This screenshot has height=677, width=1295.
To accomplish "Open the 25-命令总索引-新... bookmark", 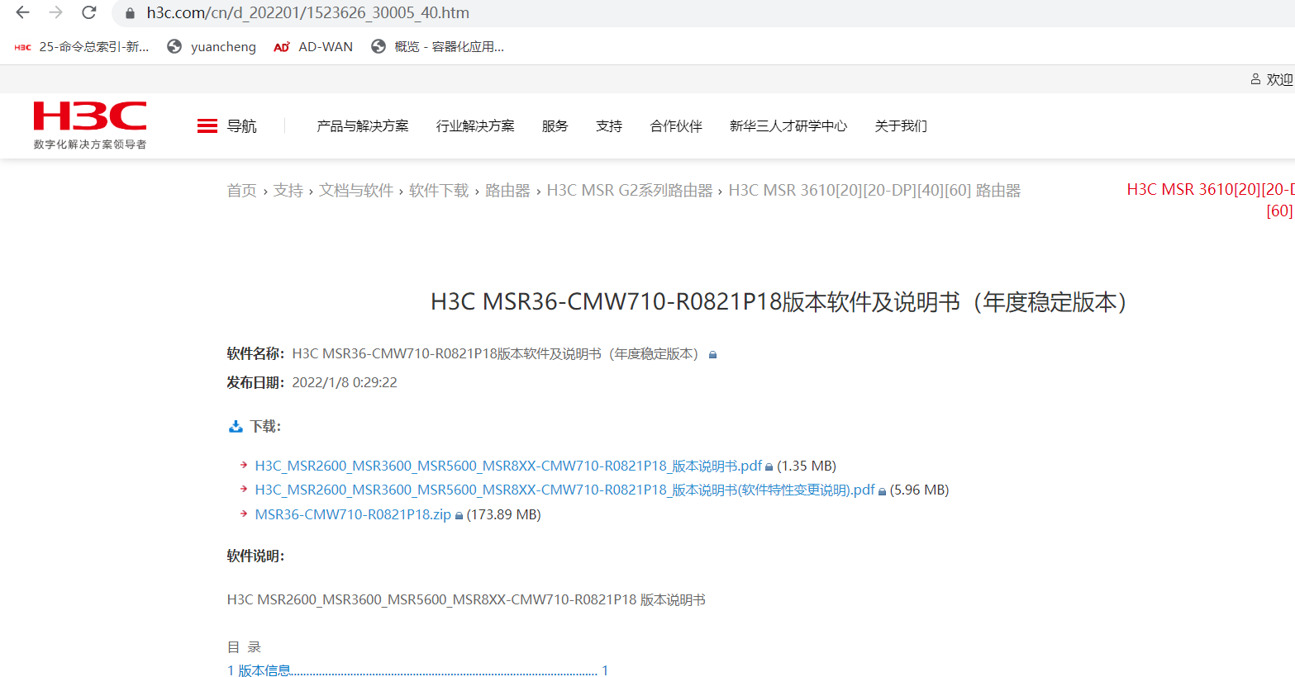I will (82, 46).
